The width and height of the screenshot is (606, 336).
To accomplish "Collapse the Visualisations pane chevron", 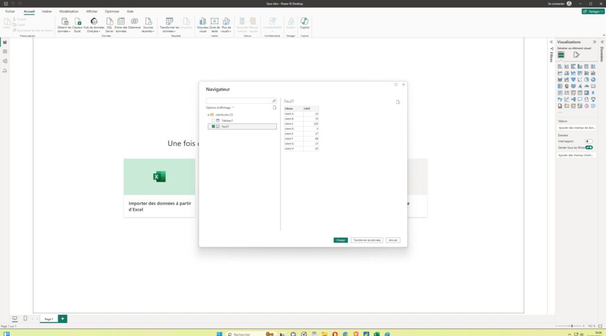I will pyautogui.click(x=594, y=42).
